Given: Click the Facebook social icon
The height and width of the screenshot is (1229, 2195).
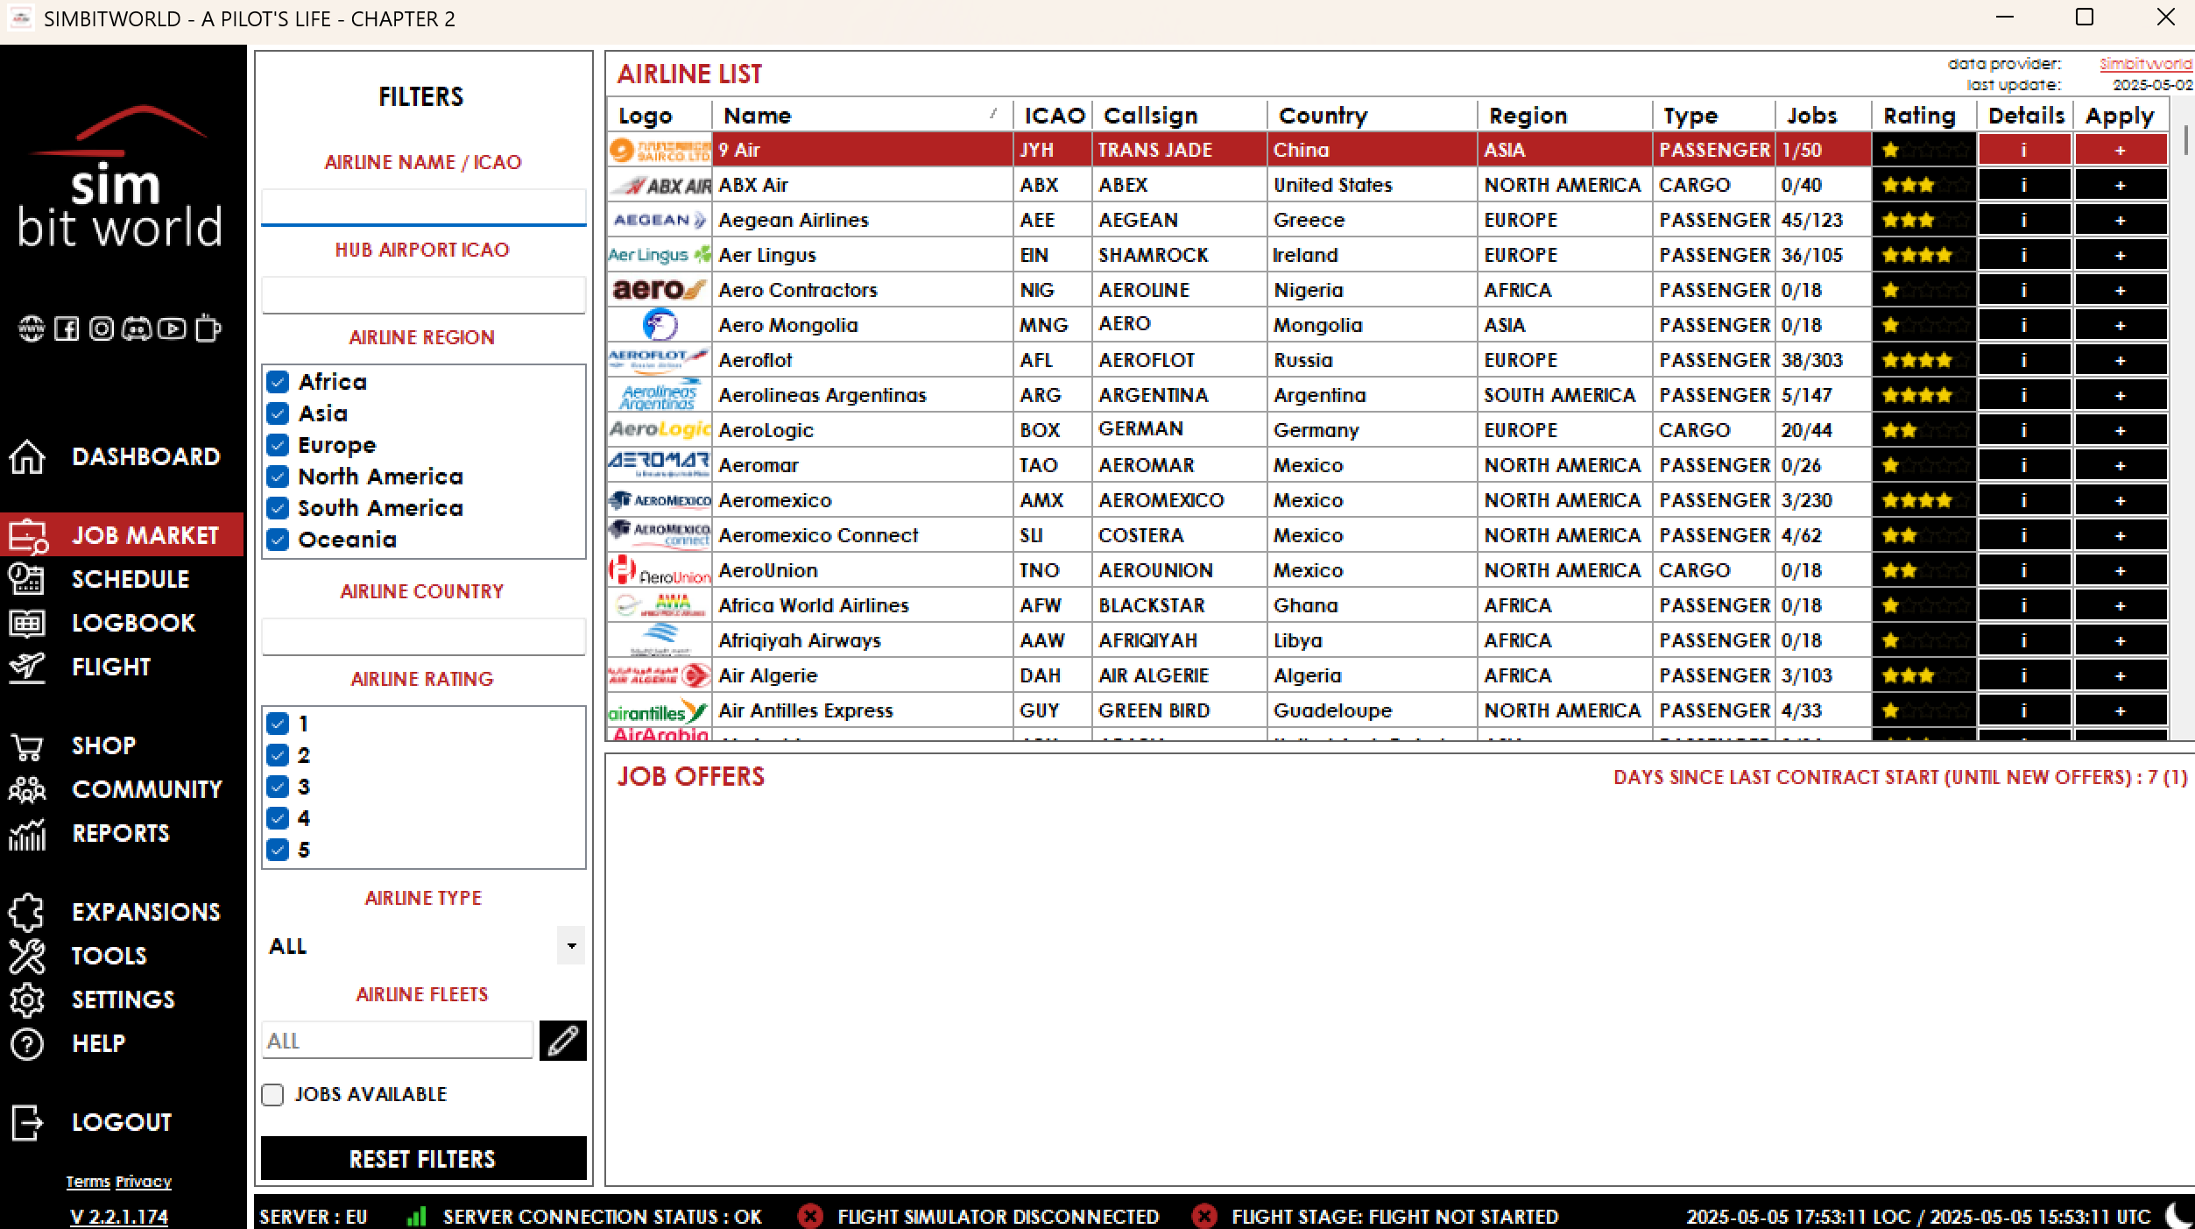Looking at the screenshot, I should tap(67, 328).
